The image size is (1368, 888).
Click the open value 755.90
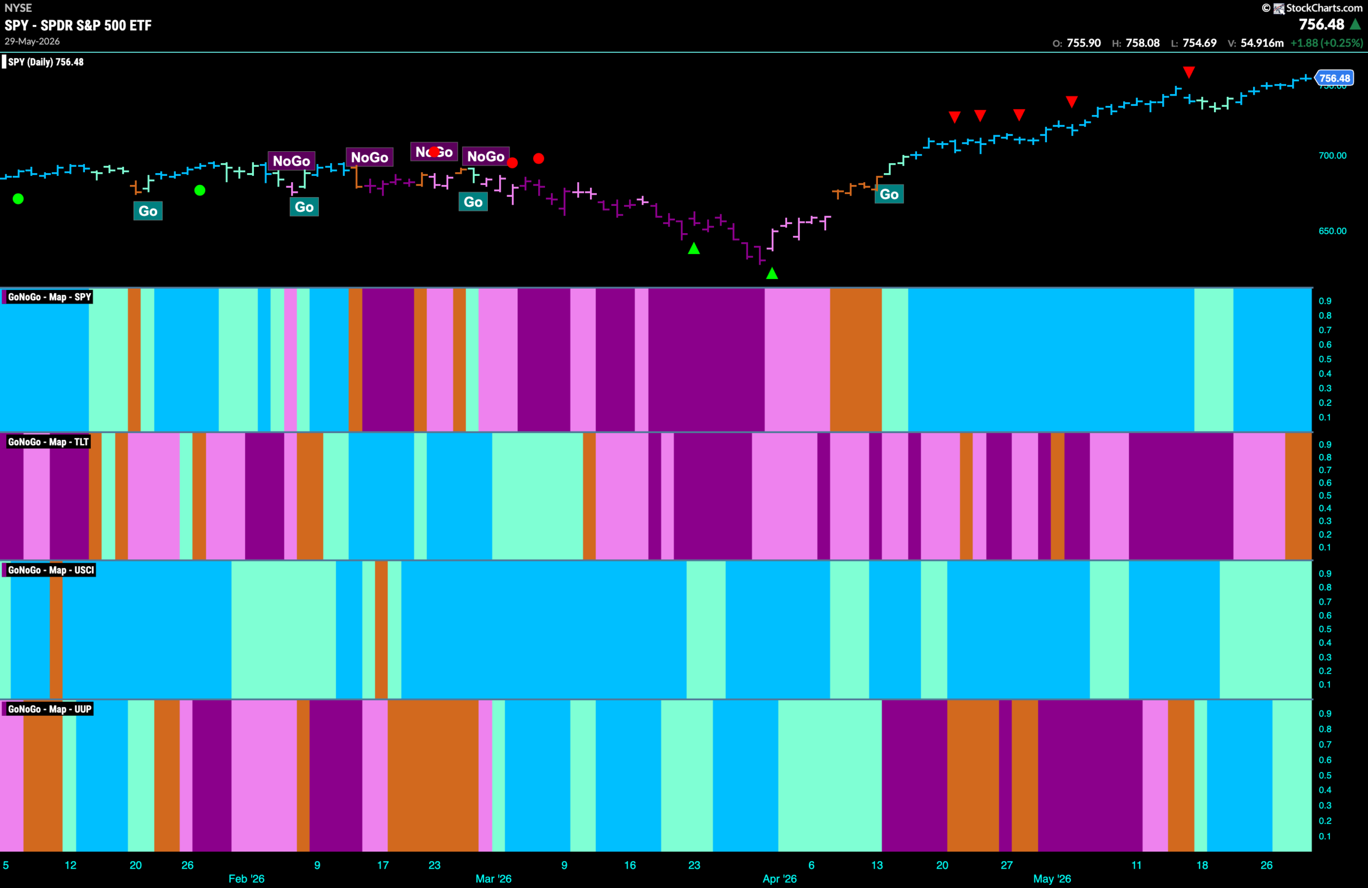1084,43
